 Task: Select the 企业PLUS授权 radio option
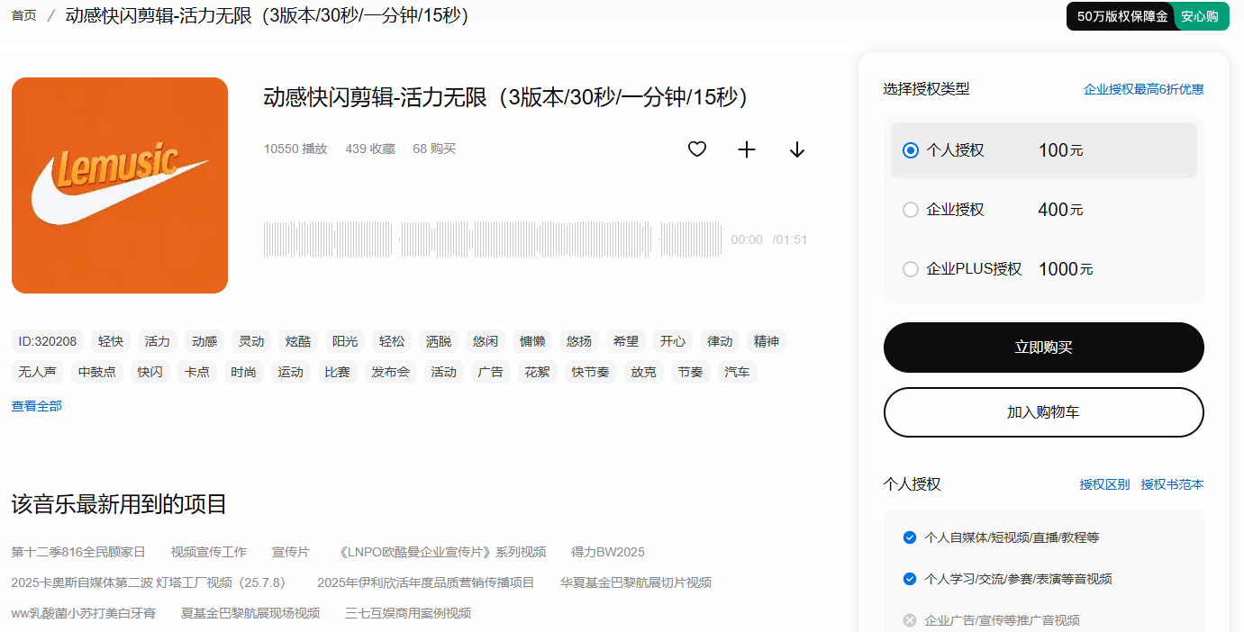coord(911,269)
